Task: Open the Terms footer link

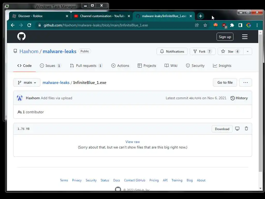Action: 64,180
